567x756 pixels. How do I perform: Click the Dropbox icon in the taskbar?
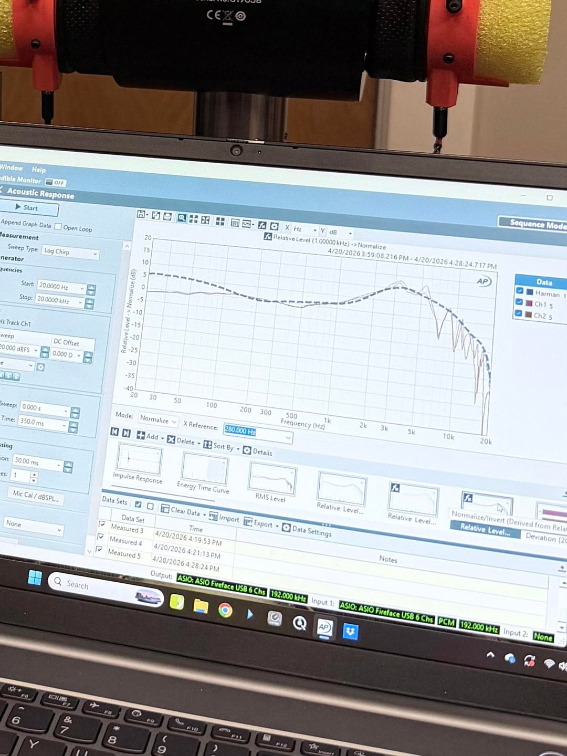click(350, 632)
